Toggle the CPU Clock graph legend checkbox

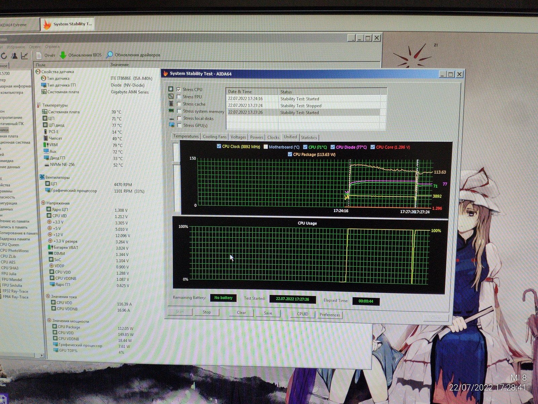[x=219, y=146]
